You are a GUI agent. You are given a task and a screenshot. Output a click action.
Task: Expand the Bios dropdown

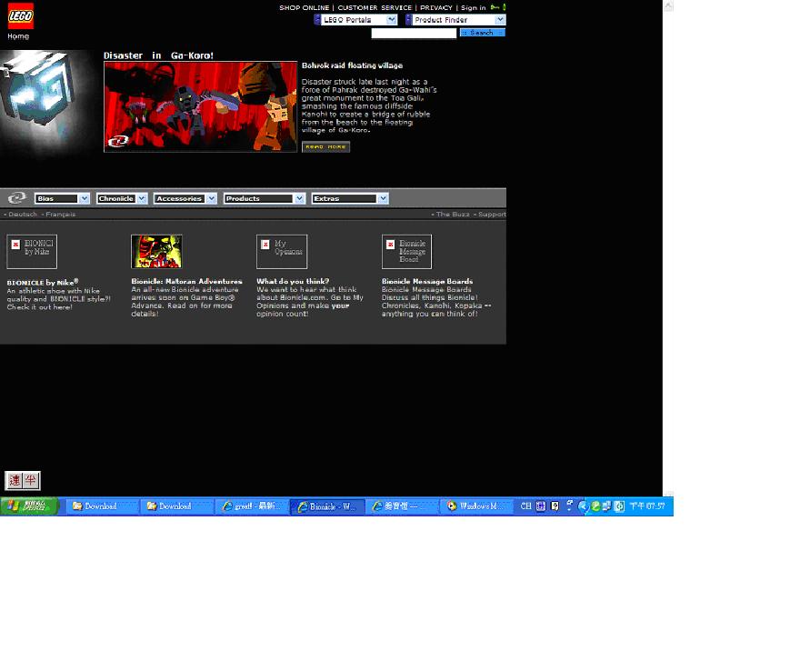point(62,198)
